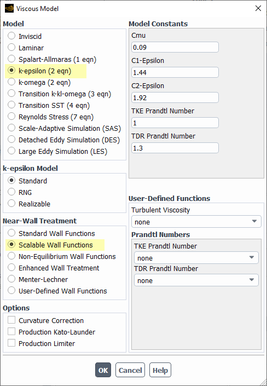Open the Turbulent Viscosity dropdown
This screenshot has height=386, width=267.
click(x=196, y=222)
